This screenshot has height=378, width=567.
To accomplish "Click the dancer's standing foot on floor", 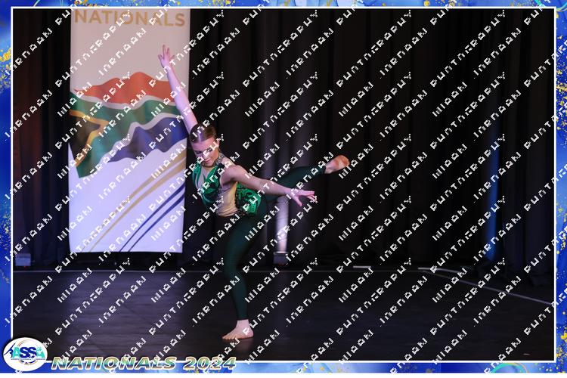I will (237, 331).
